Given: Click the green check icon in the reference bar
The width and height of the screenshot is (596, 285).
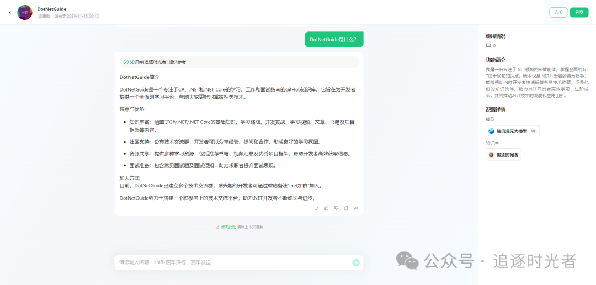Looking at the screenshot, I should [126, 62].
